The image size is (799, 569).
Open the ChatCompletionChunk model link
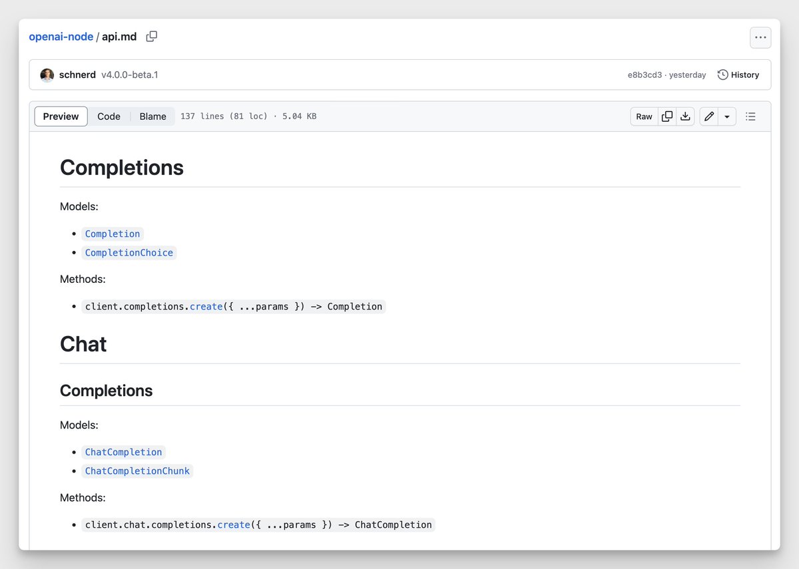click(x=137, y=471)
